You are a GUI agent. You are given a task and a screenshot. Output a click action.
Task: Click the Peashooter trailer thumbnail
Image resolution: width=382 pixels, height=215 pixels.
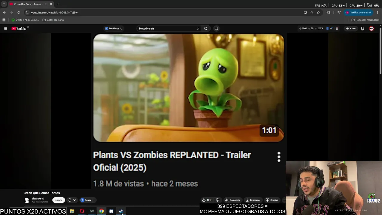pos(189,88)
